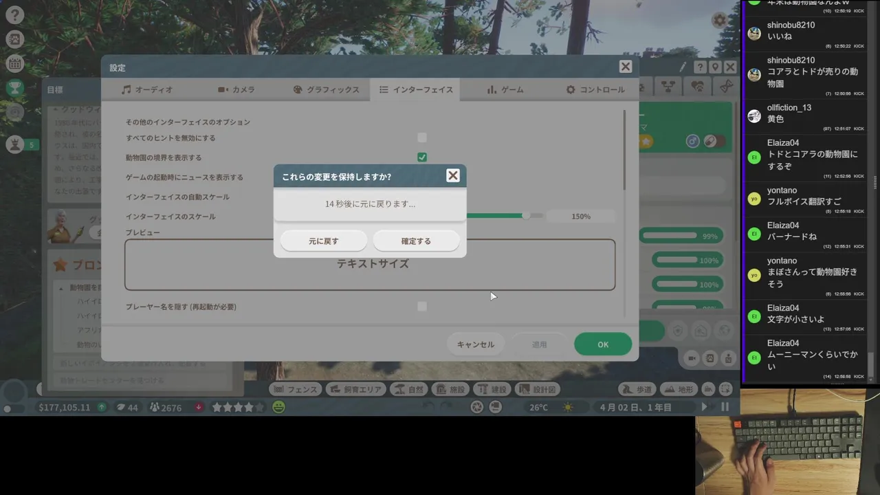Image resolution: width=880 pixels, height=495 pixels.
Task: Select the インターフェイス tab
Action: [415, 89]
